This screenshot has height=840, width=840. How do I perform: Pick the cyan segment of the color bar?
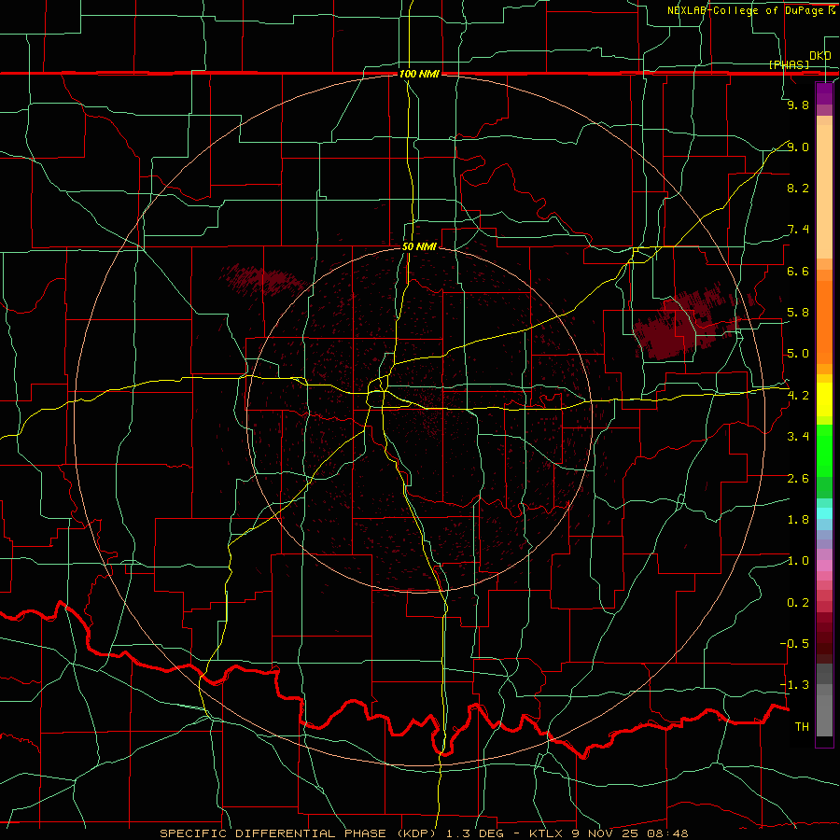[824, 513]
